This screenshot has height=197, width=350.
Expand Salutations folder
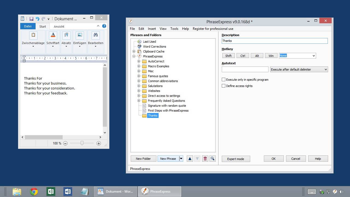(x=139, y=86)
